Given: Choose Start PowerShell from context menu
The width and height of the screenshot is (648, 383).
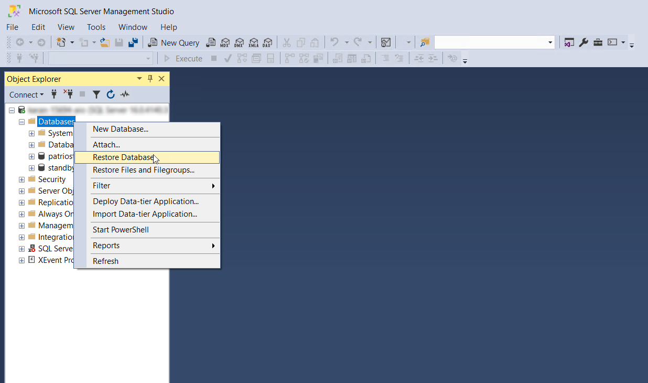Looking at the screenshot, I should pos(147,230).
